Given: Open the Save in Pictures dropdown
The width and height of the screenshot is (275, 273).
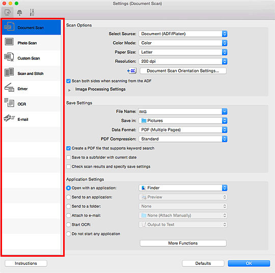Looking at the screenshot, I should 183,121.
